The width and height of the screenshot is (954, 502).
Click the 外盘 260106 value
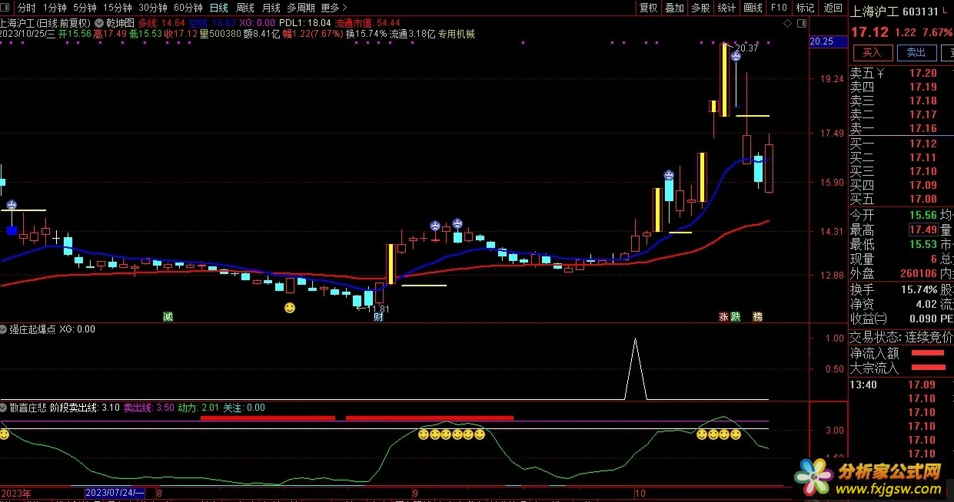pos(919,274)
